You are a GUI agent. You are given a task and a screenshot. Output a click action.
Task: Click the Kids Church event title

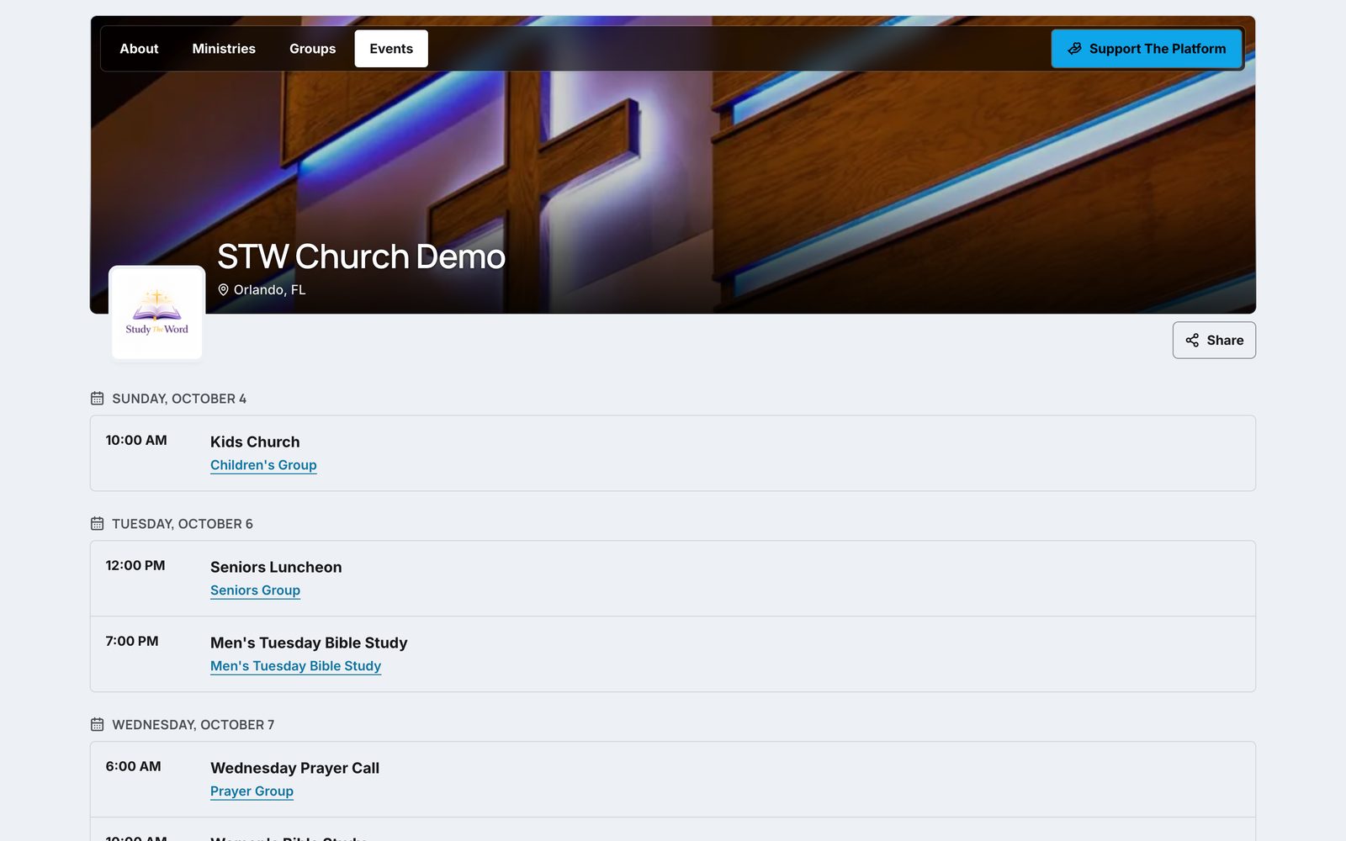255,442
